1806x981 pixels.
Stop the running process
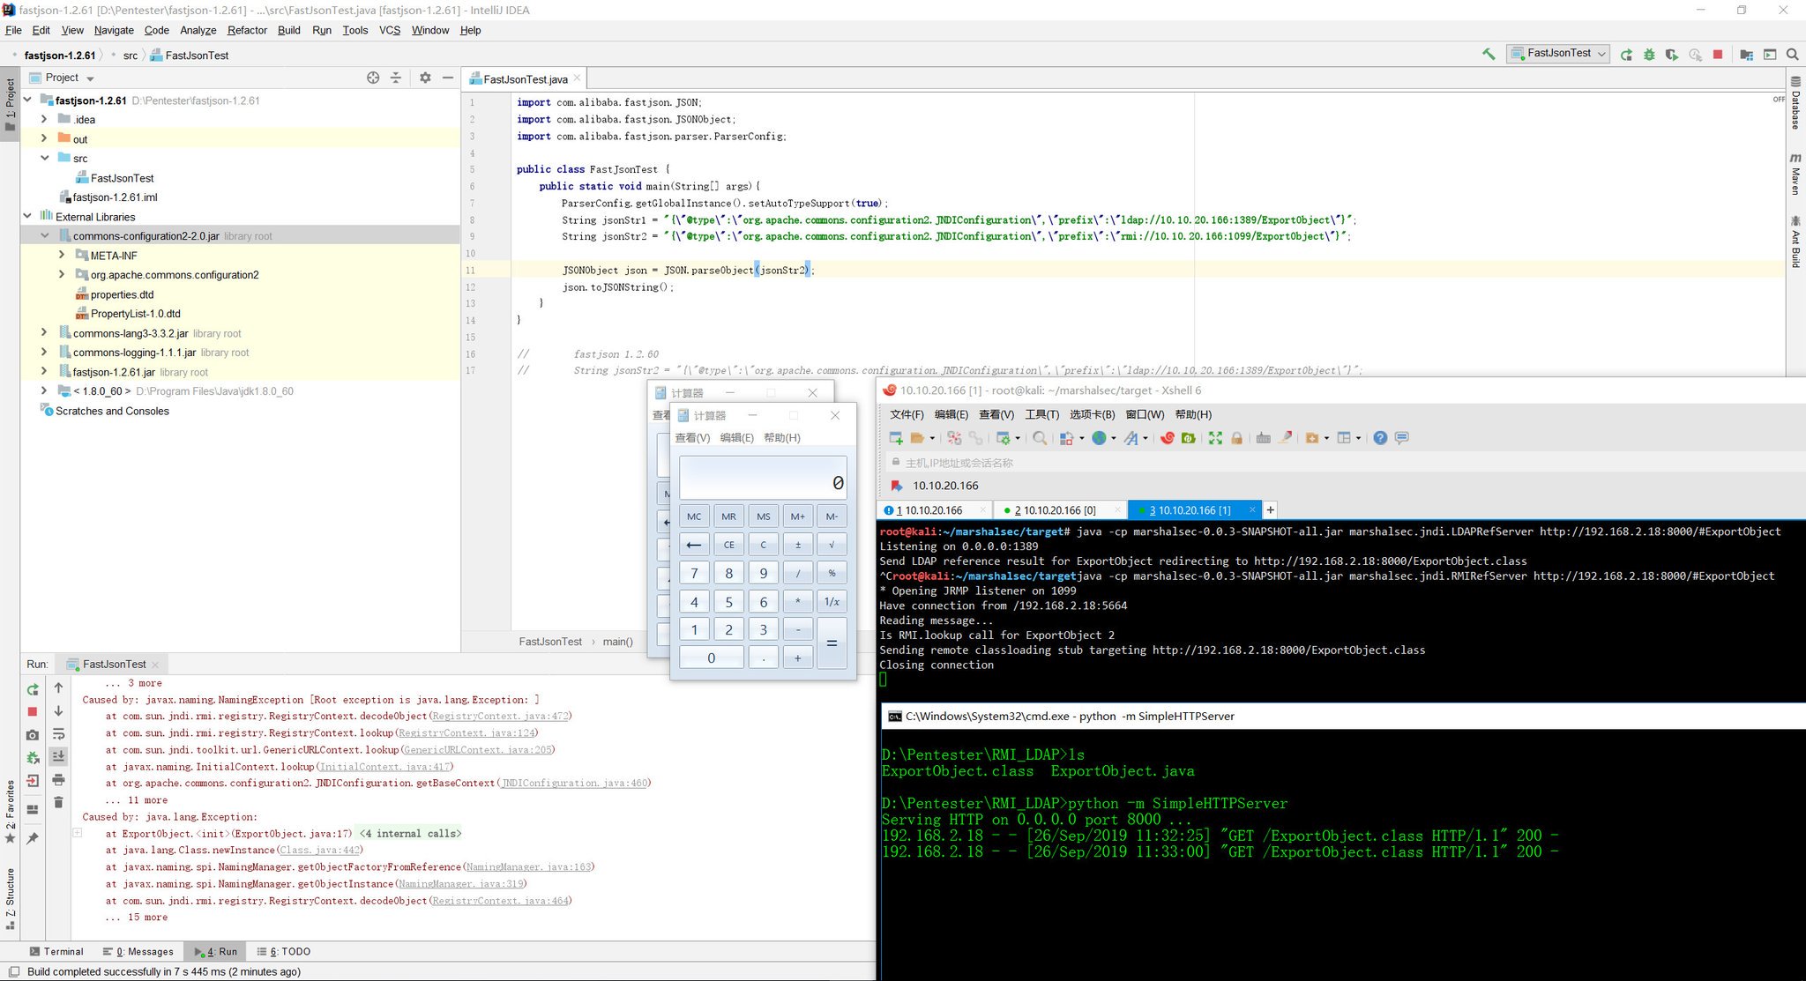point(1717,54)
